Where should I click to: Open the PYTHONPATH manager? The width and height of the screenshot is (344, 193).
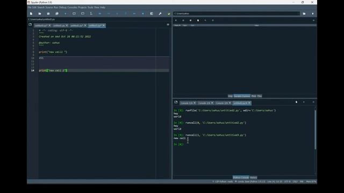tap(169, 13)
